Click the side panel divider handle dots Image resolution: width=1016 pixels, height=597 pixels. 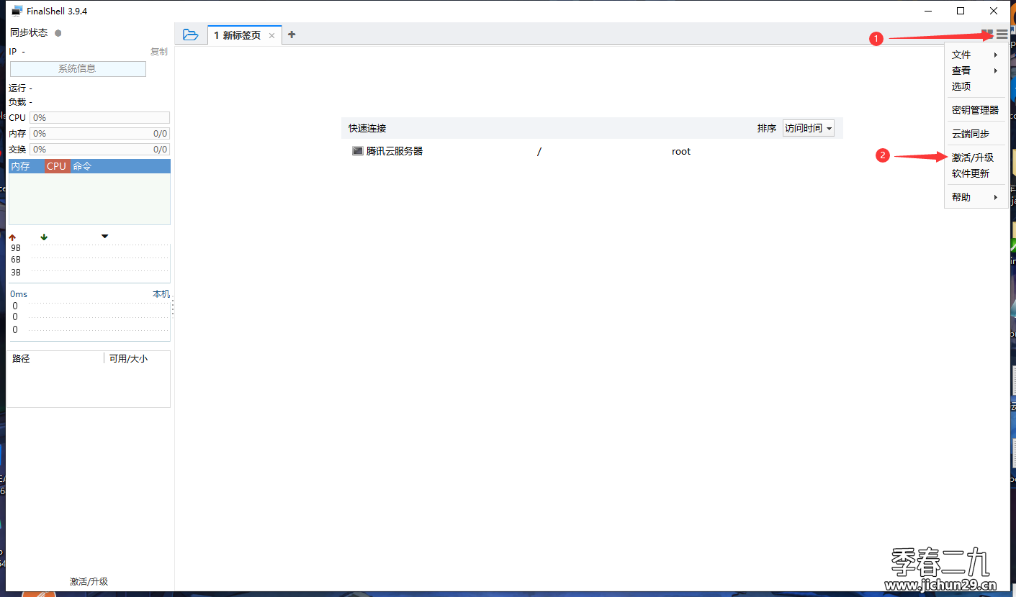tap(172, 308)
